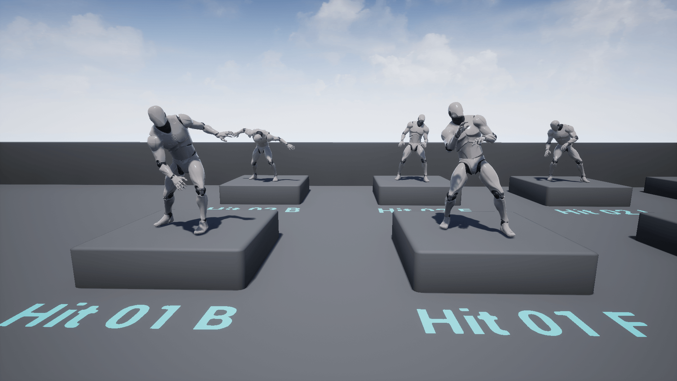Click the "Hit 01 F" floor label
The image size is (677, 381).
532,322
